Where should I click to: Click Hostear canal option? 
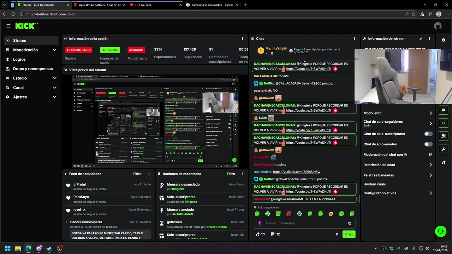click(x=375, y=184)
